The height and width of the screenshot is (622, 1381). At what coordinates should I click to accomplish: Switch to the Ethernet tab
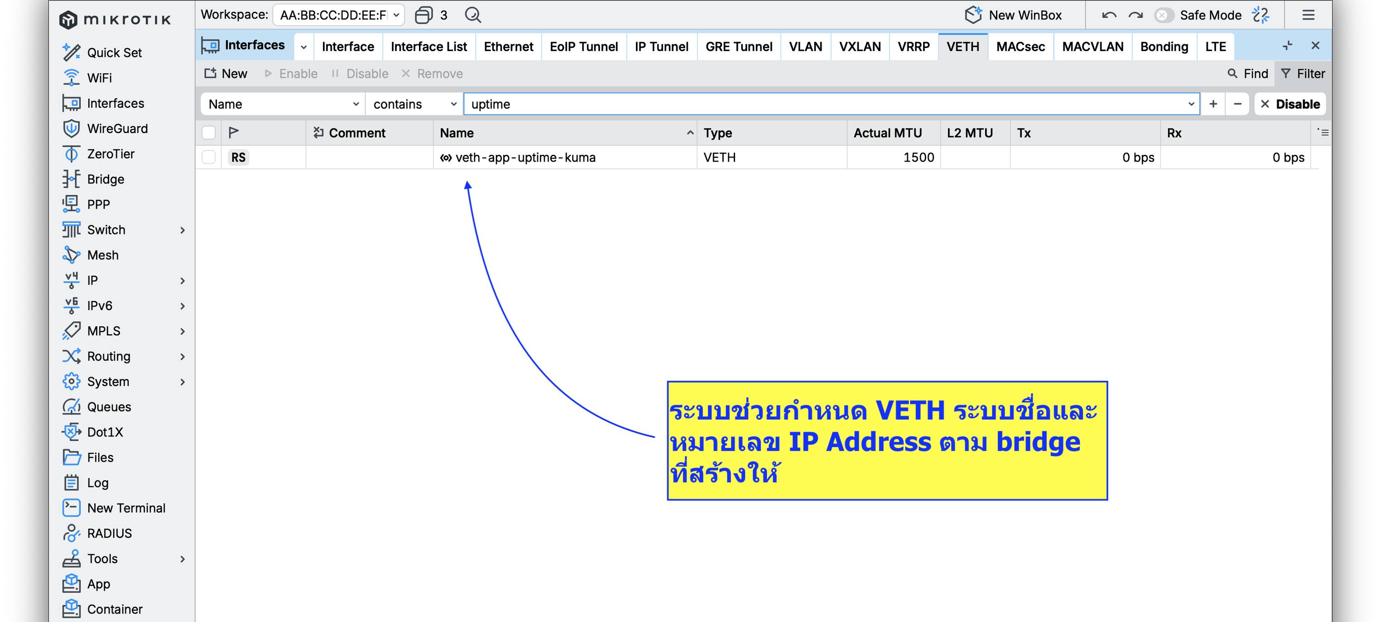pos(508,47)
